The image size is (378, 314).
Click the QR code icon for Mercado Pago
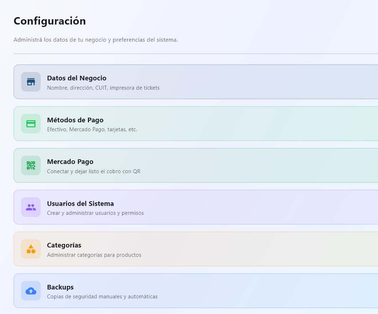pyautogui.click(x=31, y=165)
